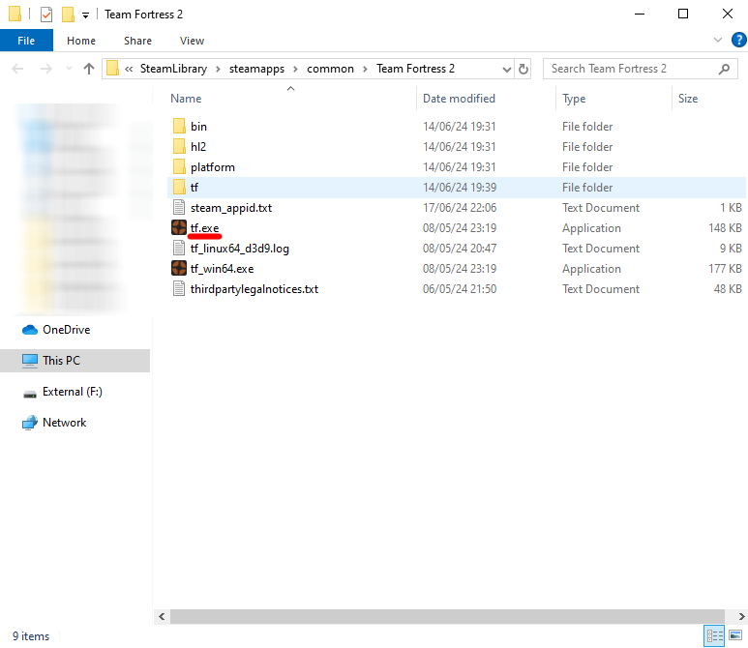The width and height of the screenshot is (748, 648).
Task: Select the tf.exe application icon
Action: click(179, 228)
